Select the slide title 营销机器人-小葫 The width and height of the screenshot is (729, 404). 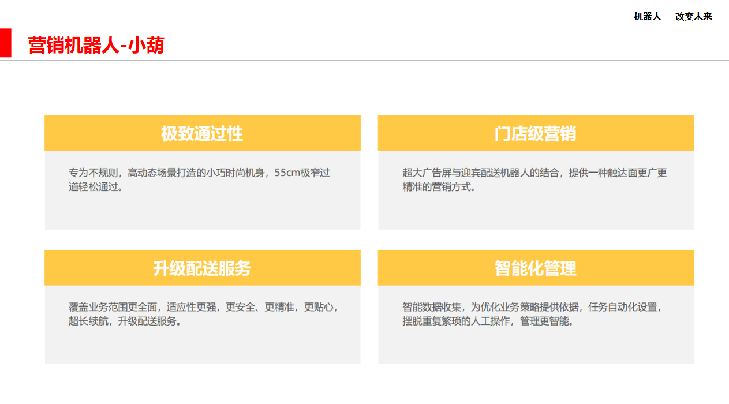(x=96, y=45)
